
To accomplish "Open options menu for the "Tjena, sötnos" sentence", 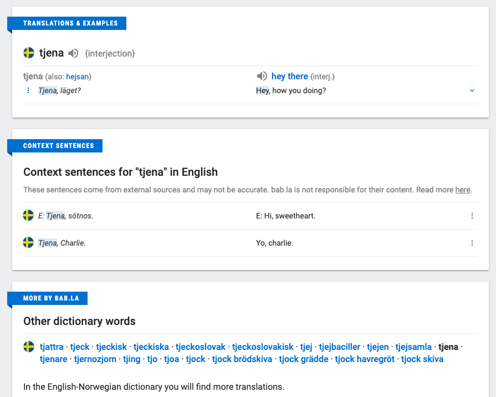I will 472,216.
